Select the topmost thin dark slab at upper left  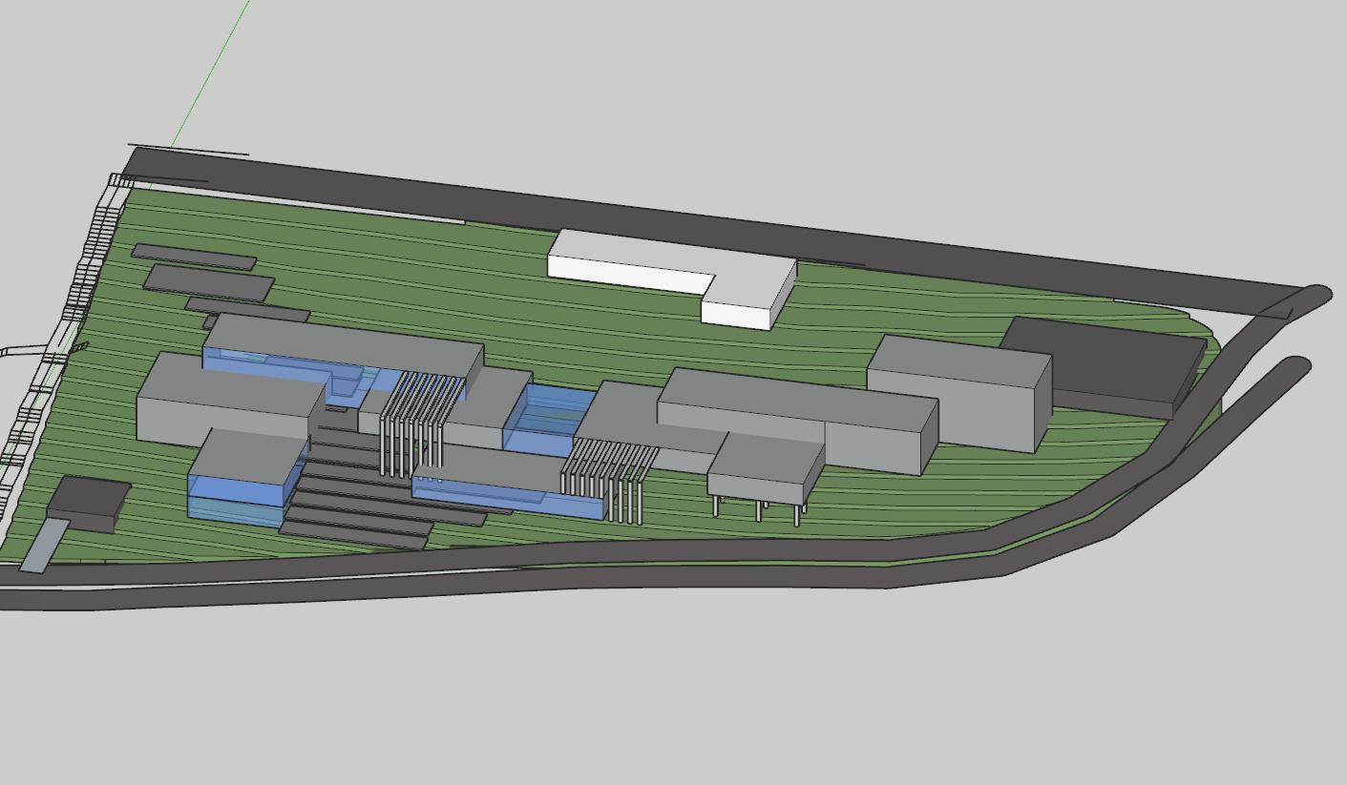tap(193, 256)
